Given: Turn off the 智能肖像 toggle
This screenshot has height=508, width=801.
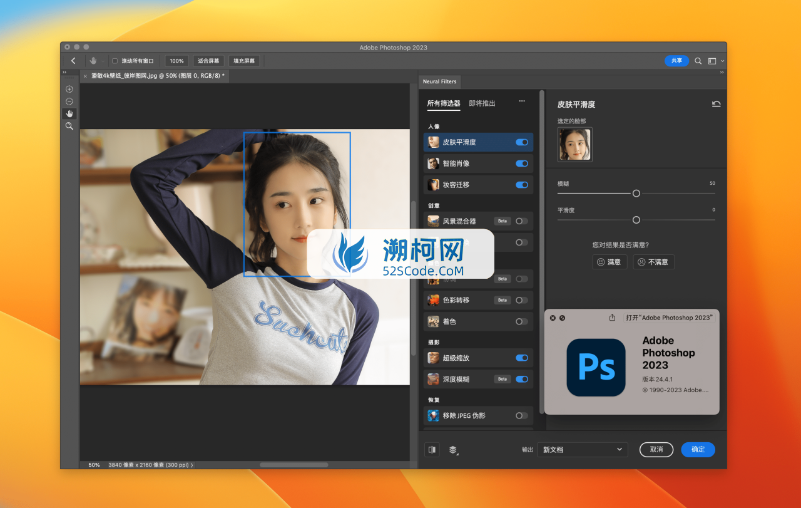Looking at the screenshot, I should (522, 163).
